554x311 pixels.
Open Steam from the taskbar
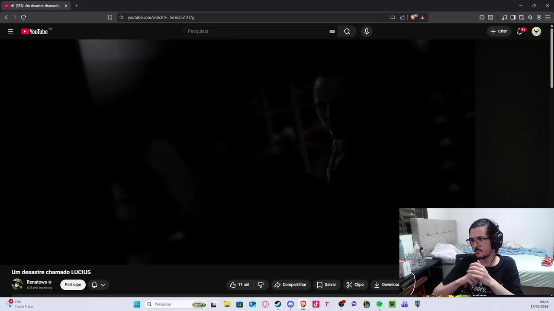[x=278, y=304]
